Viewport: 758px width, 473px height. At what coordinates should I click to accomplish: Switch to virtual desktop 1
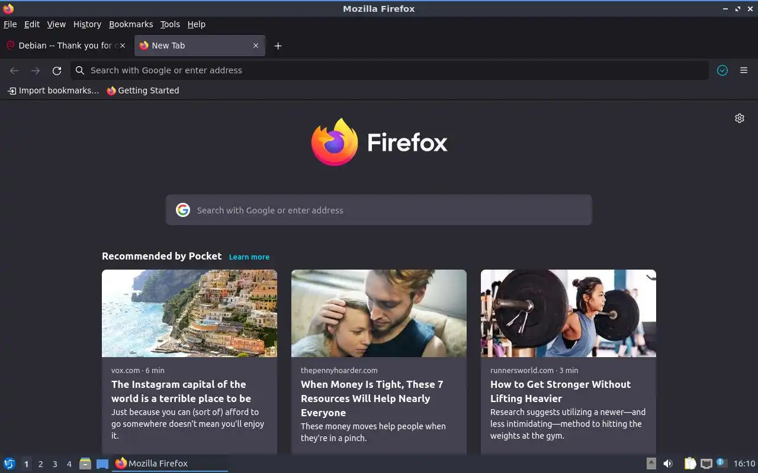26,464
